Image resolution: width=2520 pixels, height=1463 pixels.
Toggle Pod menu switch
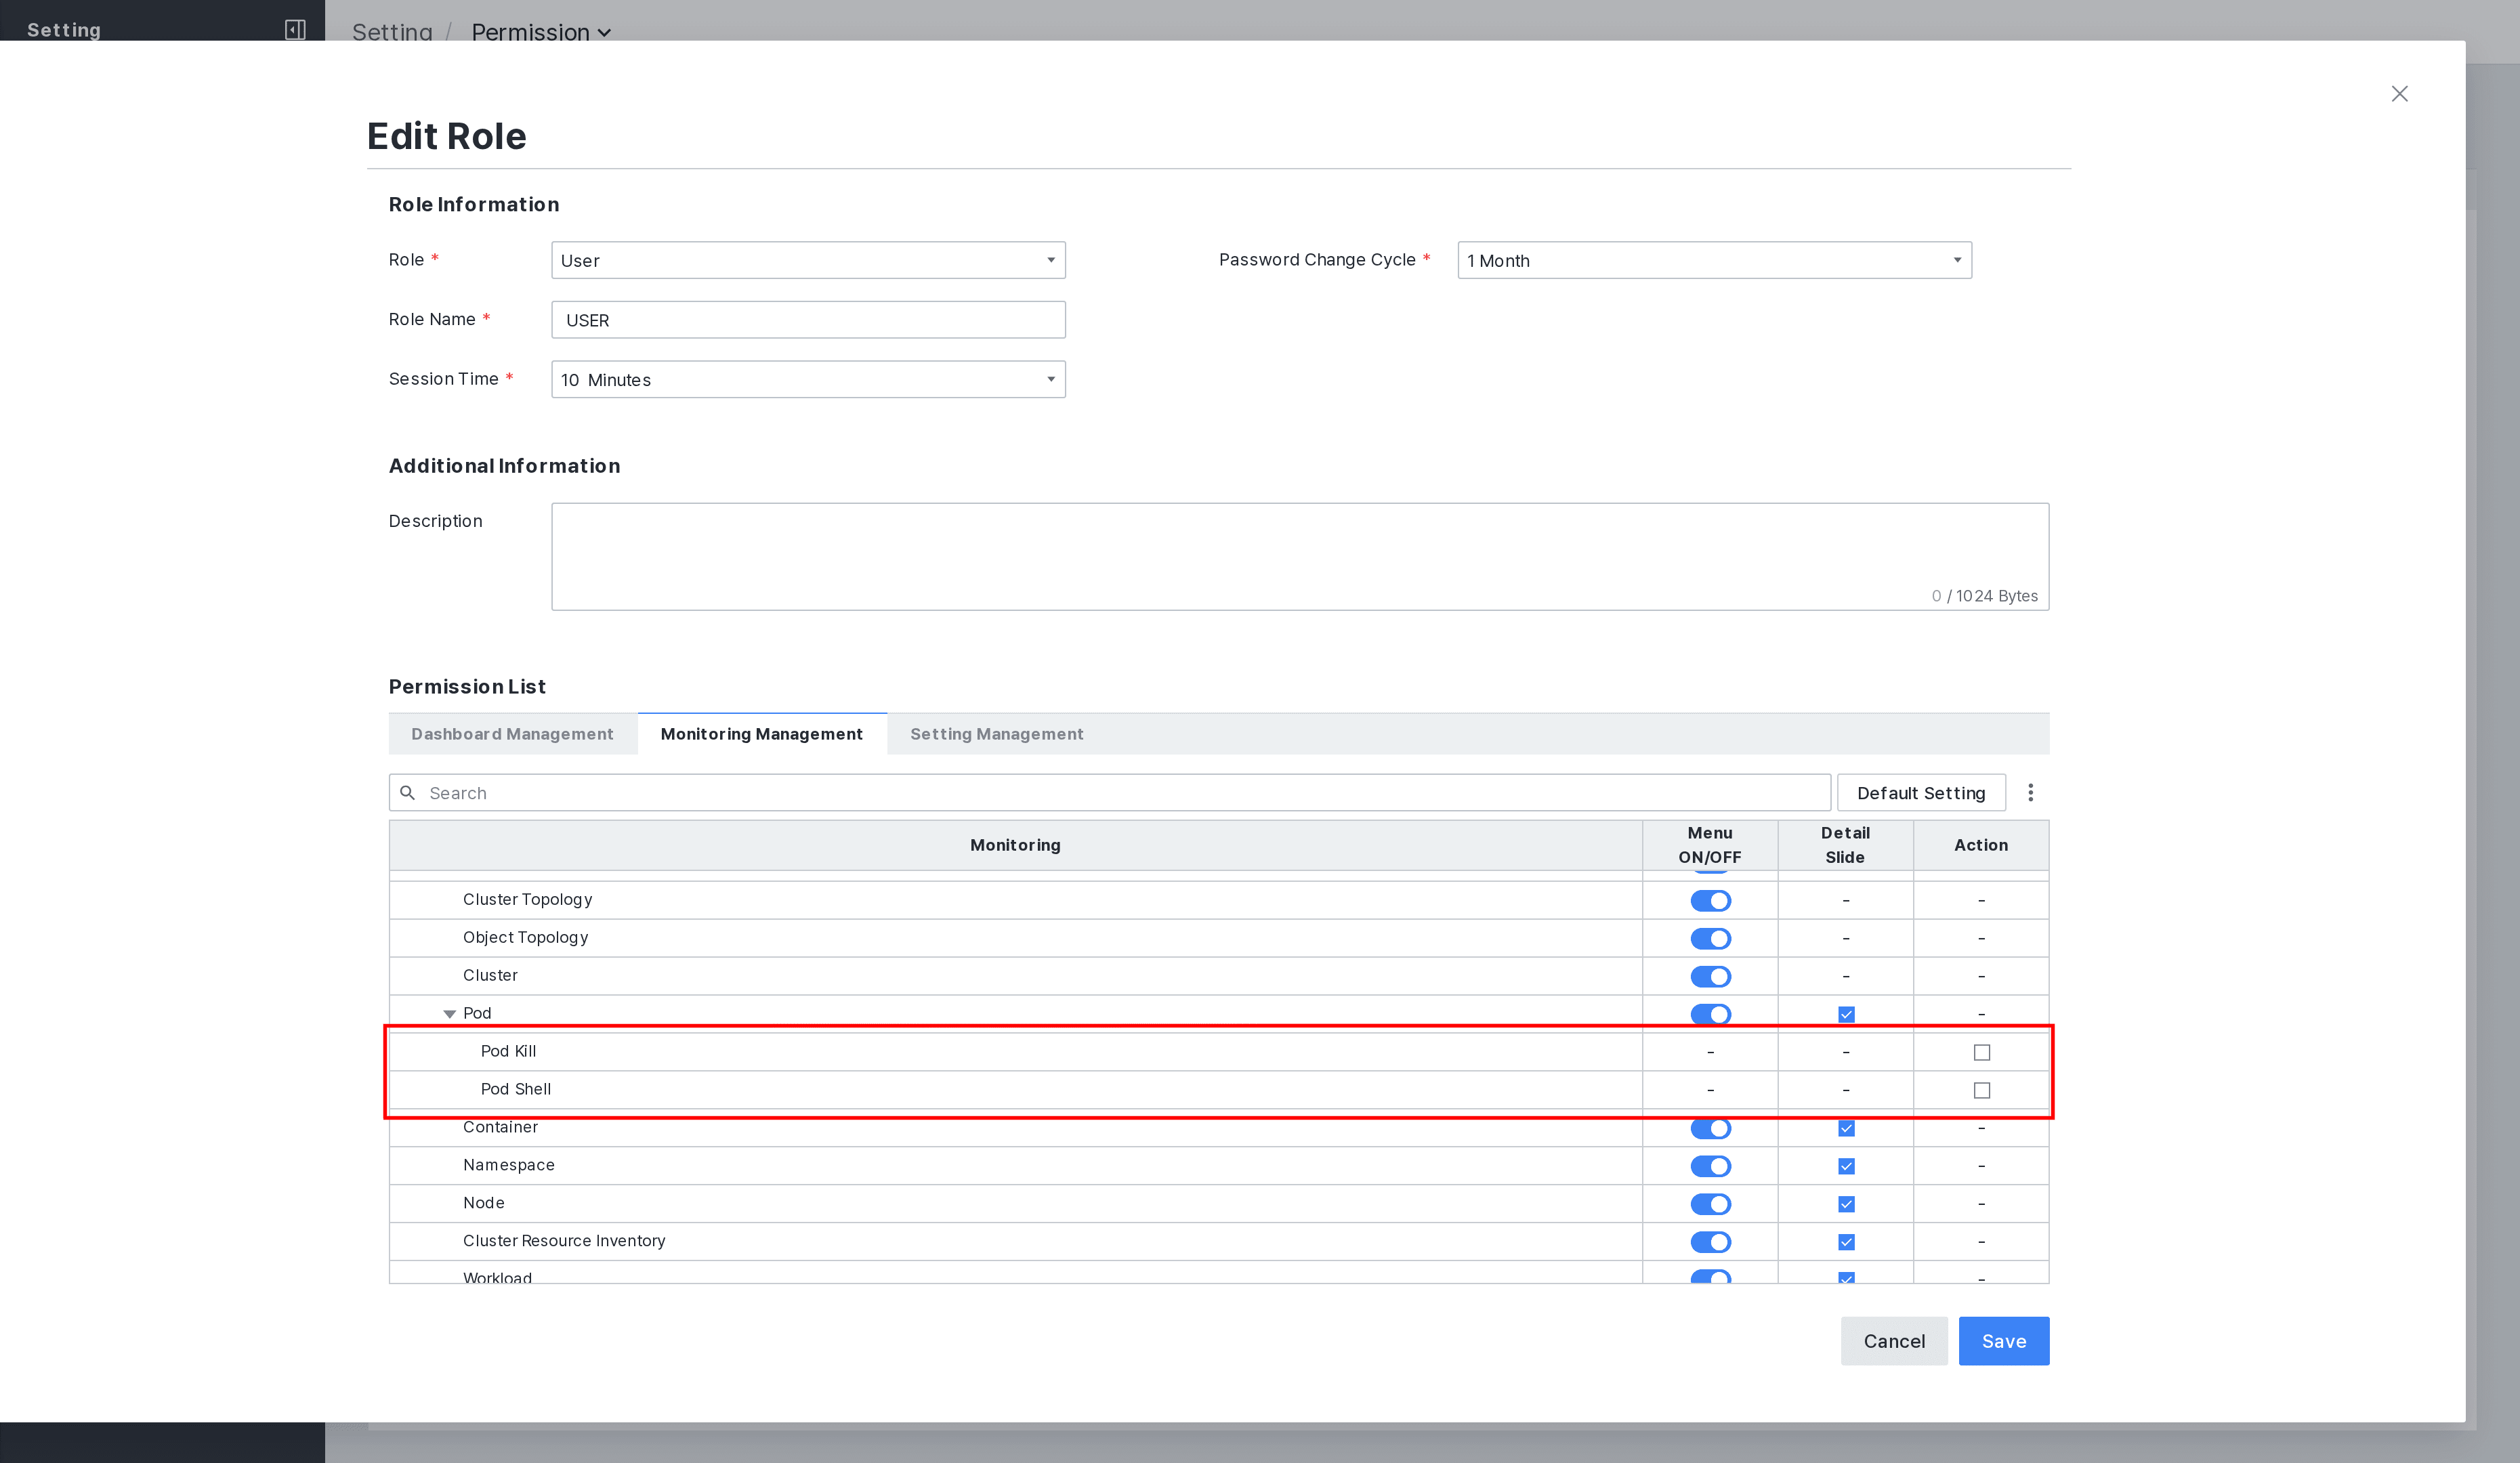1711,1014
